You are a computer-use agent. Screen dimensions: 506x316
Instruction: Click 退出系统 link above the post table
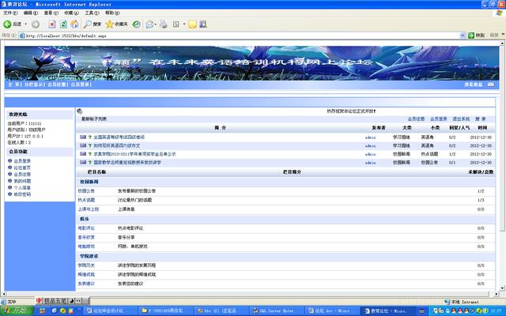[461, 119]
